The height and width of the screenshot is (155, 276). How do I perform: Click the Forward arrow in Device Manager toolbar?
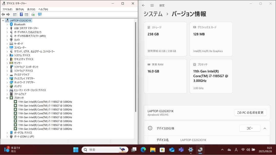pyautogui.click(x=8, y=14)
